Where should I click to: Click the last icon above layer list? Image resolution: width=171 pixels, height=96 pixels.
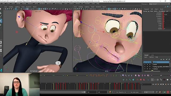(169, 59)
